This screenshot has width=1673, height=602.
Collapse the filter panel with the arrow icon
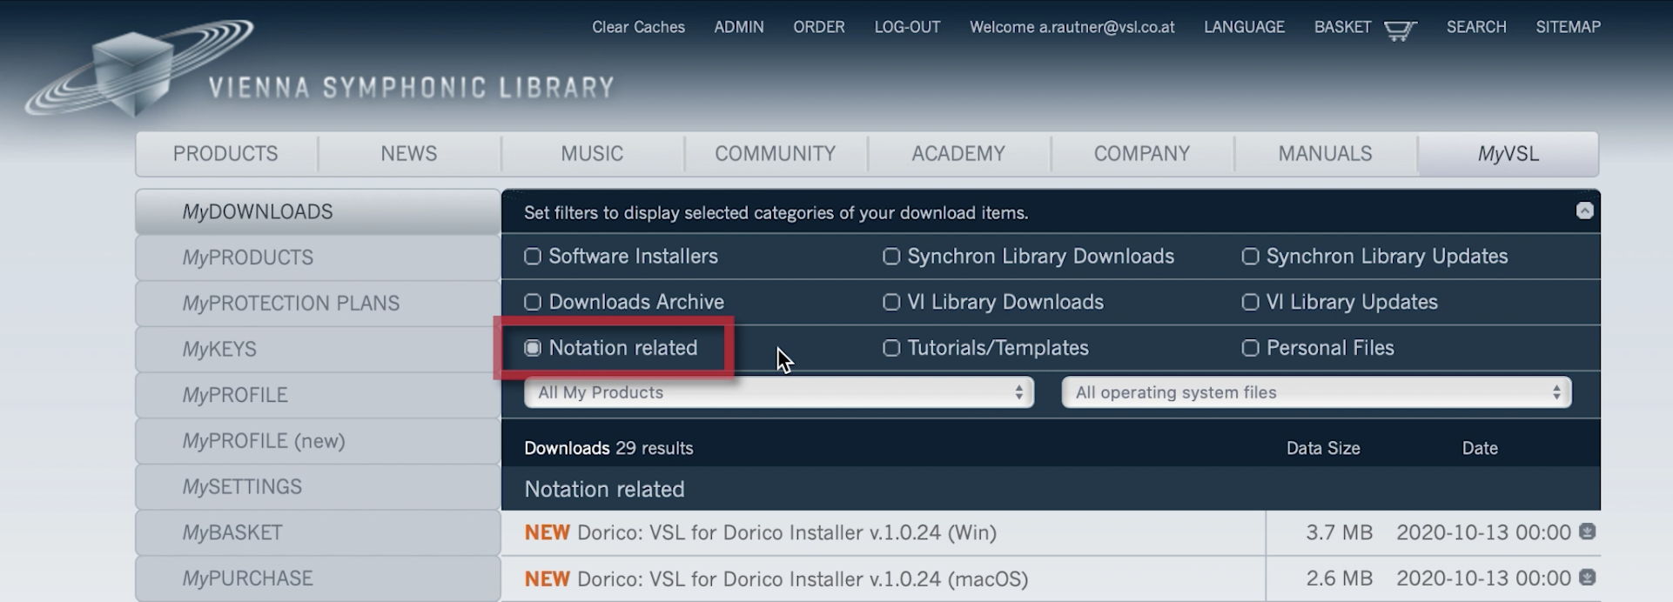[x=1584, y=211]
